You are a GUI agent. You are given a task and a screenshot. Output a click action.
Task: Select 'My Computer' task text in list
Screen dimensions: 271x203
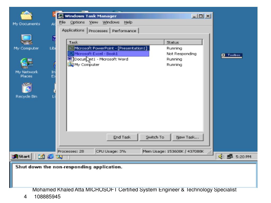tap(87, 65)
